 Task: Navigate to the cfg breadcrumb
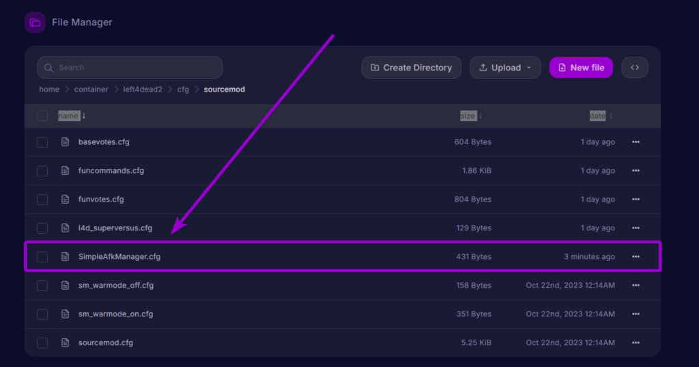click(x=183, y=90)
